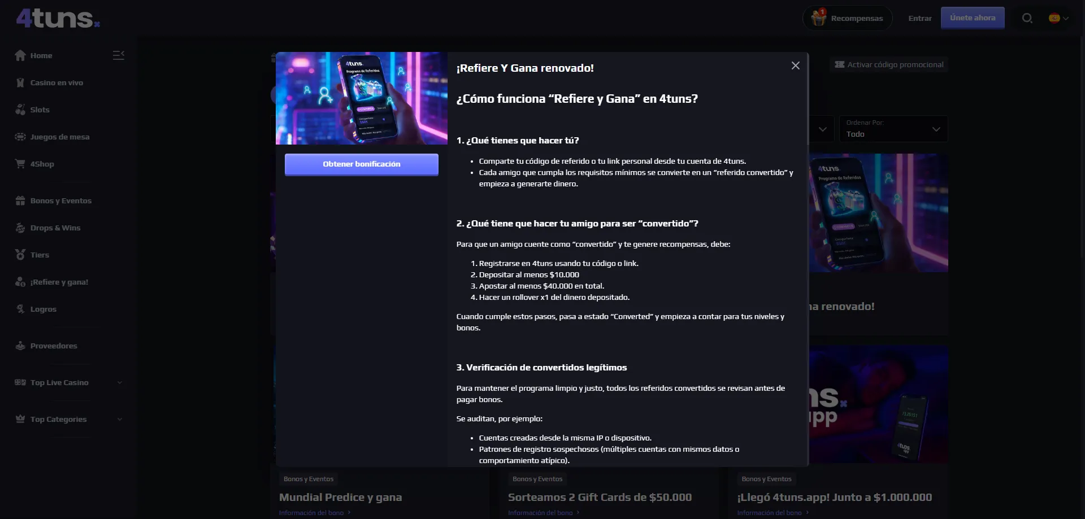Open Información del bono for Mundial Predice

click(x=315, y=513)
